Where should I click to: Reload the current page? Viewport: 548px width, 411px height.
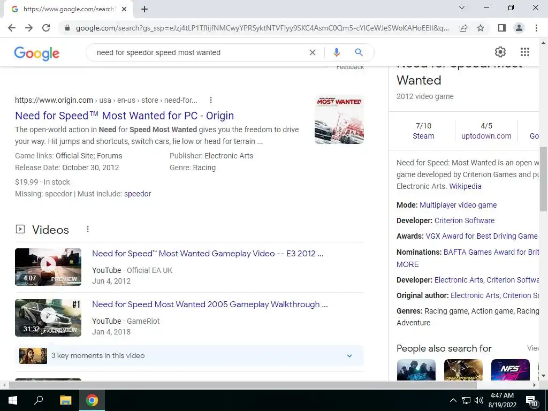tap(46, 28)
